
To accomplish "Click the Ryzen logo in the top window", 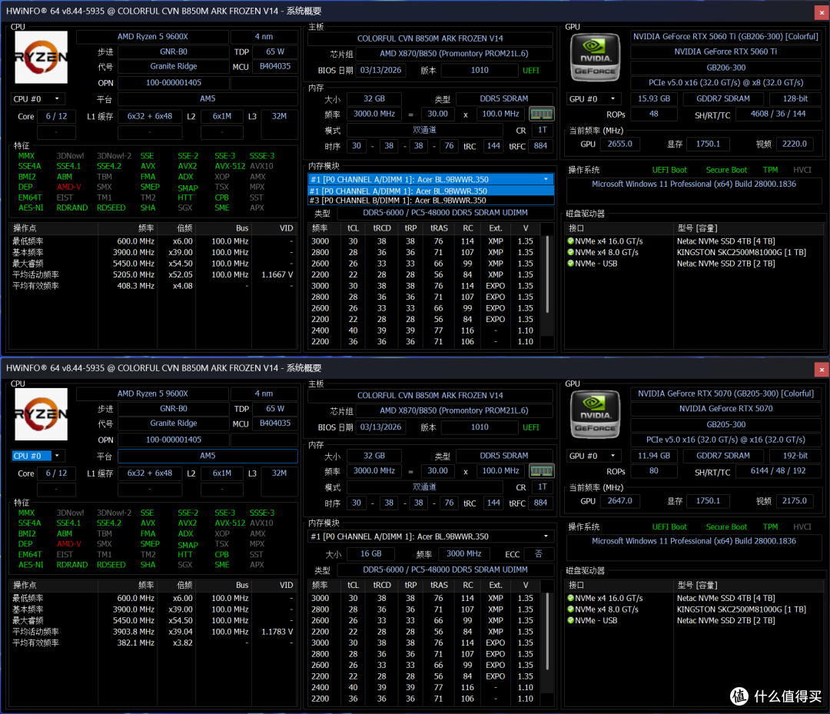I will 41,57.
